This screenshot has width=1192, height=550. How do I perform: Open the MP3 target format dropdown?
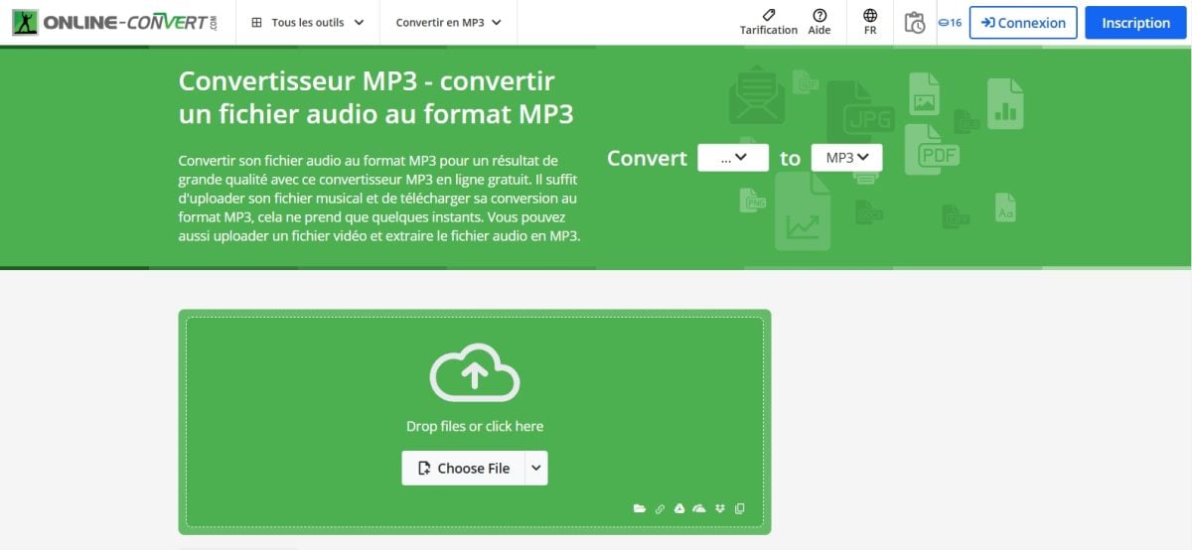(846, 158)
